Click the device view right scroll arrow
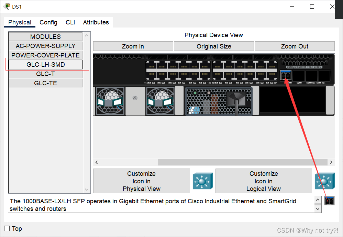The width and height of the screenshot is (343, 237). (331, 162)
